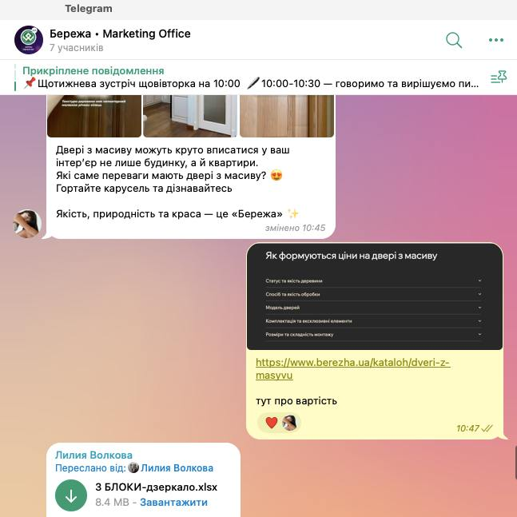Open the white door photo thumbnail
The height and width of the screenshot is (517, 517).
click(x=190, y=116)
